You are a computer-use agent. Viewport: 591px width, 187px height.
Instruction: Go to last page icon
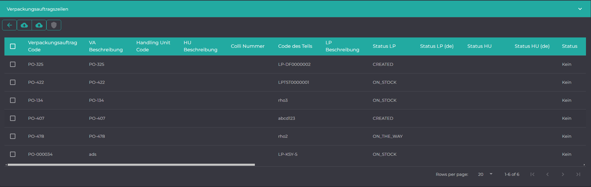coord(578,174)
